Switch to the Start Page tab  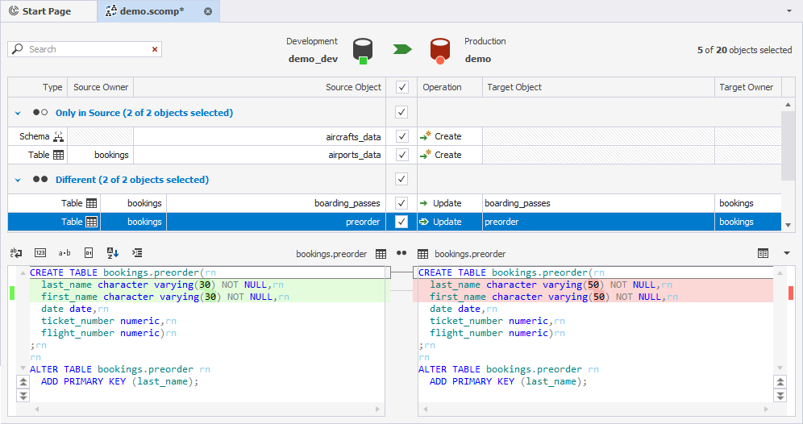tap(47, 11)
